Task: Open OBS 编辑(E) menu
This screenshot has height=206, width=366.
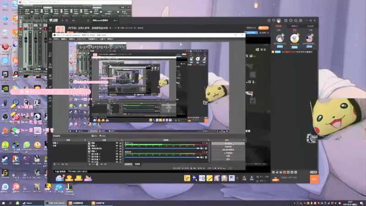Action: pyautogui.click(x=64, y=39)
